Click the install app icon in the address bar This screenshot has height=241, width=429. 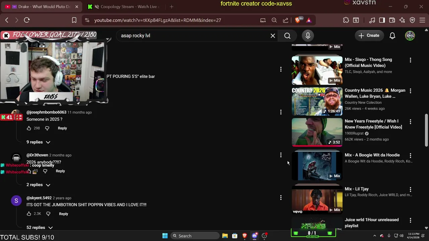tap(263, 20)
